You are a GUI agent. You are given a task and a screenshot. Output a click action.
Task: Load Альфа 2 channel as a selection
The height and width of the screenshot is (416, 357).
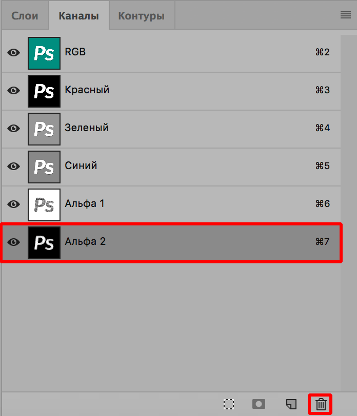229,404
